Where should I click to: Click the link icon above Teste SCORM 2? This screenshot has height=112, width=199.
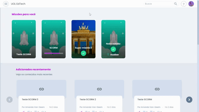click(x=99, y=89)
